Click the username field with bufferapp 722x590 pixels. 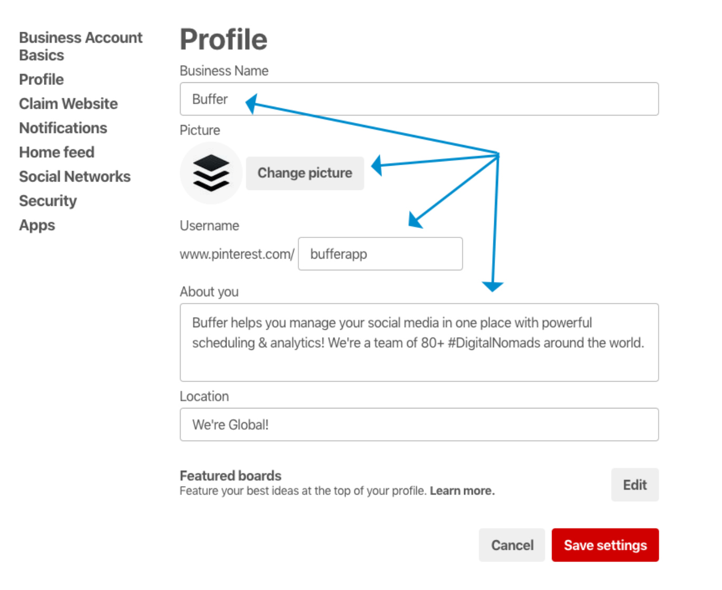[380, 254]
